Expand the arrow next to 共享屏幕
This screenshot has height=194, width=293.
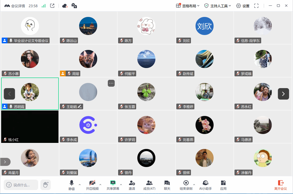point(121,185)
